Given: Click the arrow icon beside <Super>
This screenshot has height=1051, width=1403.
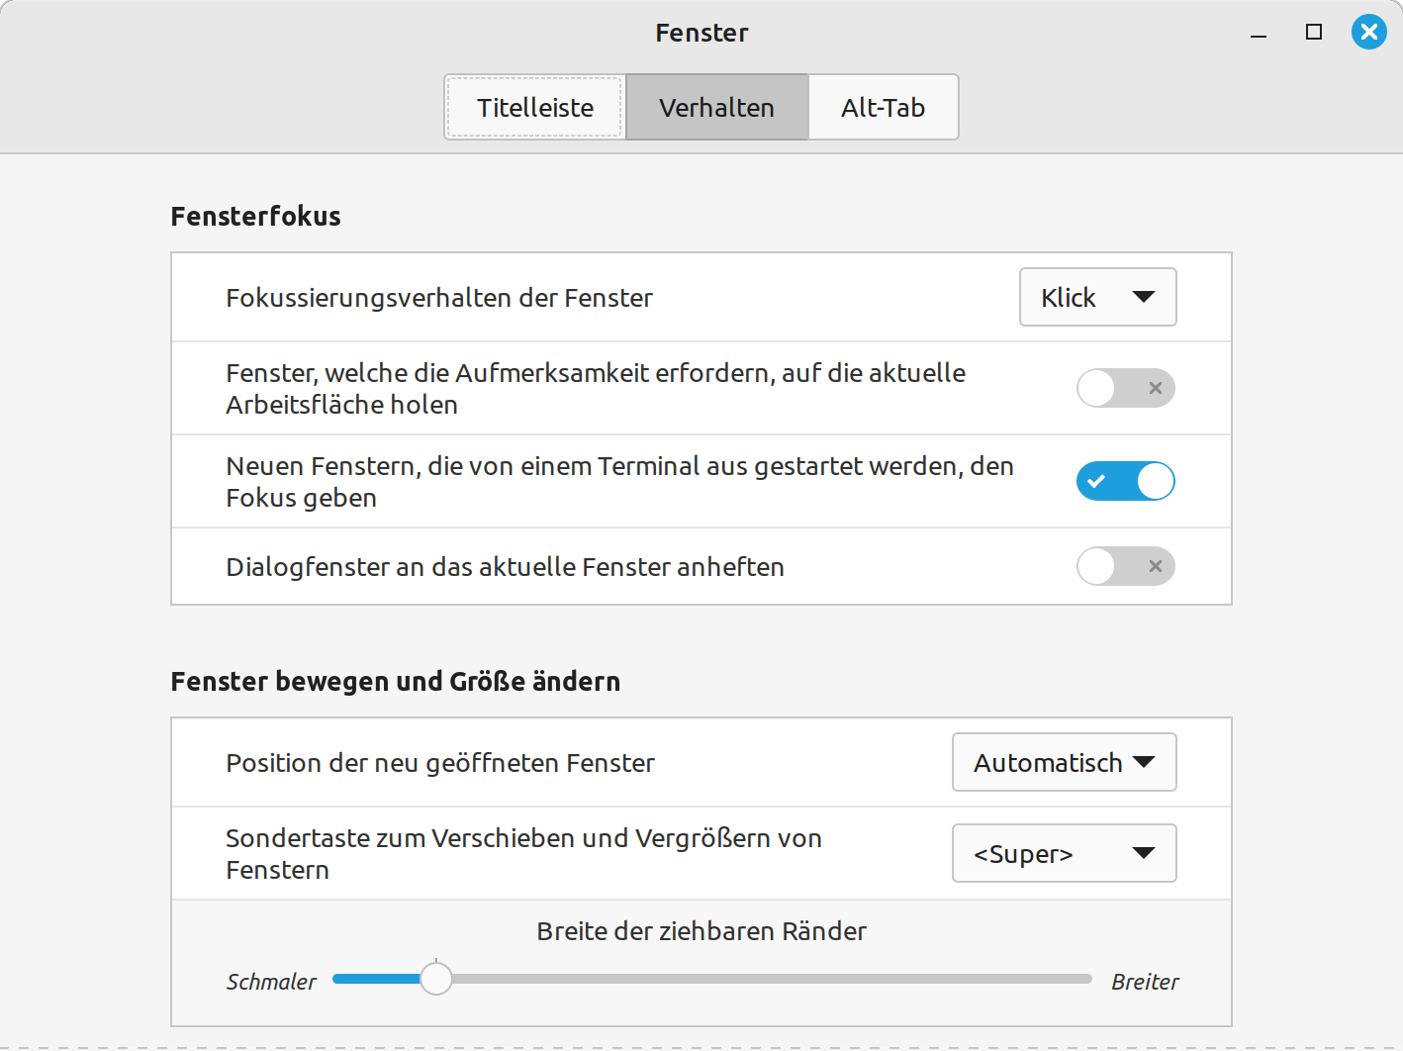Looking at the screenshot, I should tap(1144, 853).
